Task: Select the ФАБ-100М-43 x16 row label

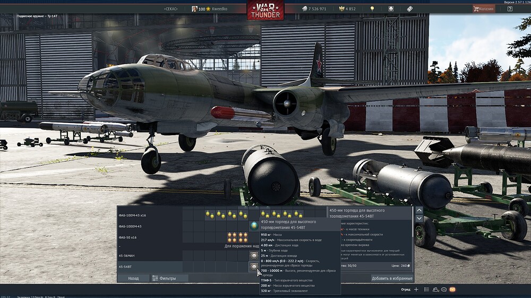Action: tap(132, 215)
